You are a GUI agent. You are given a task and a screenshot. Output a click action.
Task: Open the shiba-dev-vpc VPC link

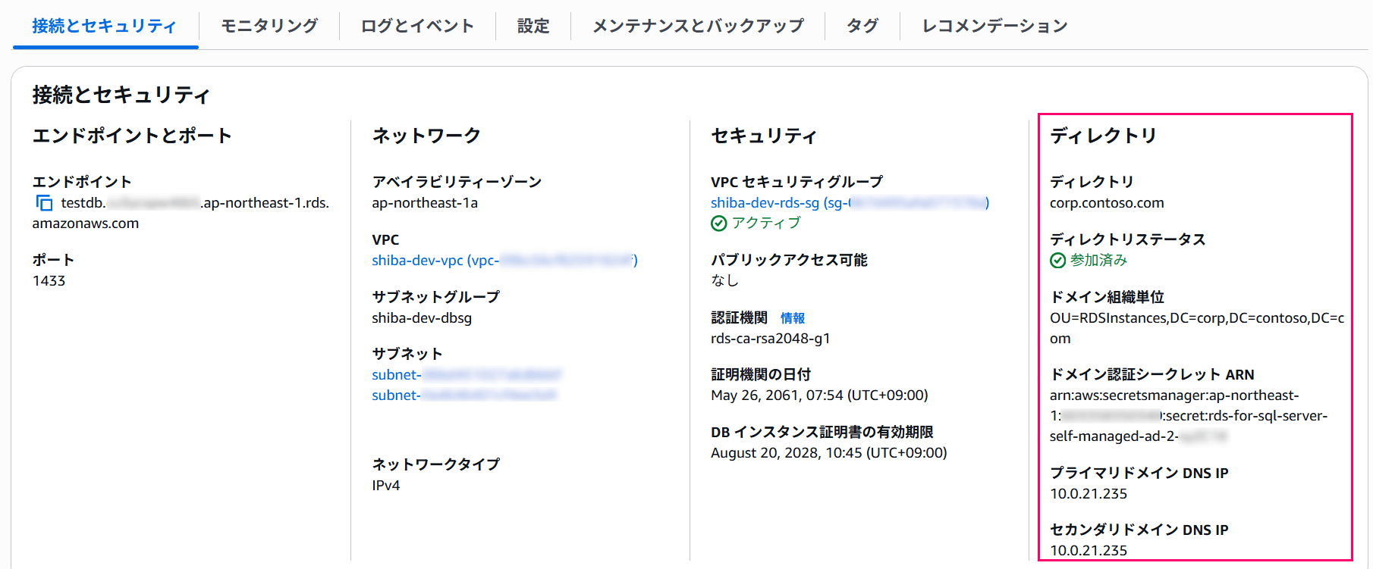504,261
